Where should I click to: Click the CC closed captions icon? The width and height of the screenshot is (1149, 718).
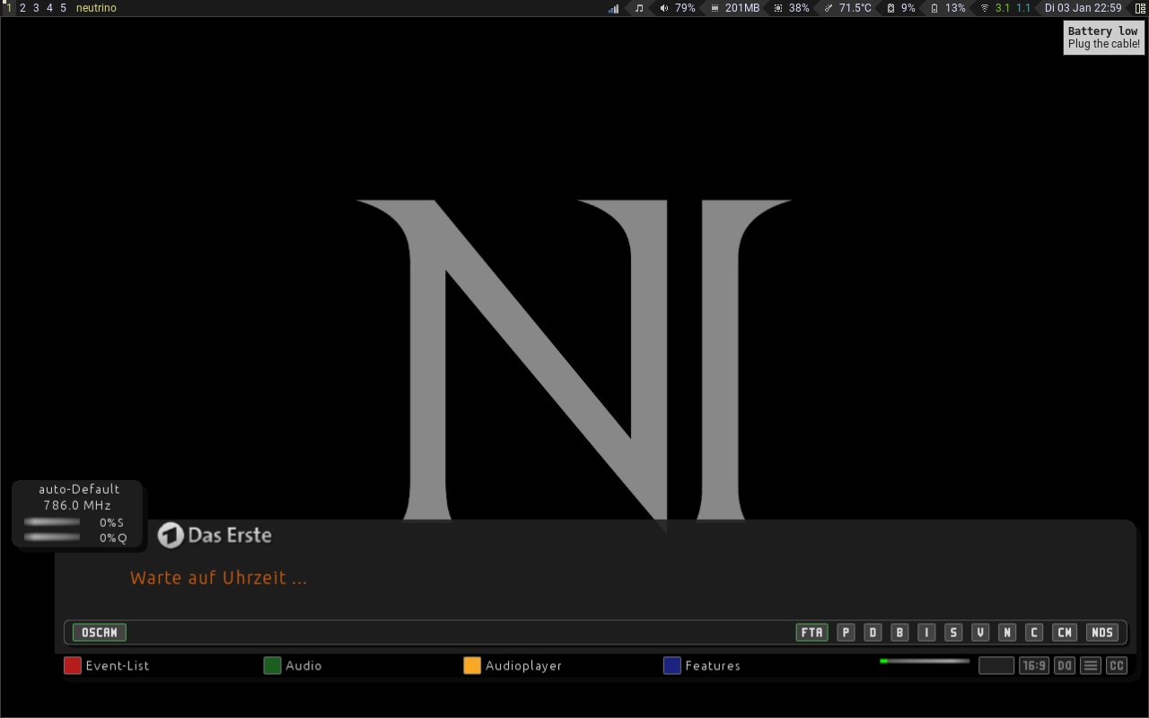(x=1116, y=666)
